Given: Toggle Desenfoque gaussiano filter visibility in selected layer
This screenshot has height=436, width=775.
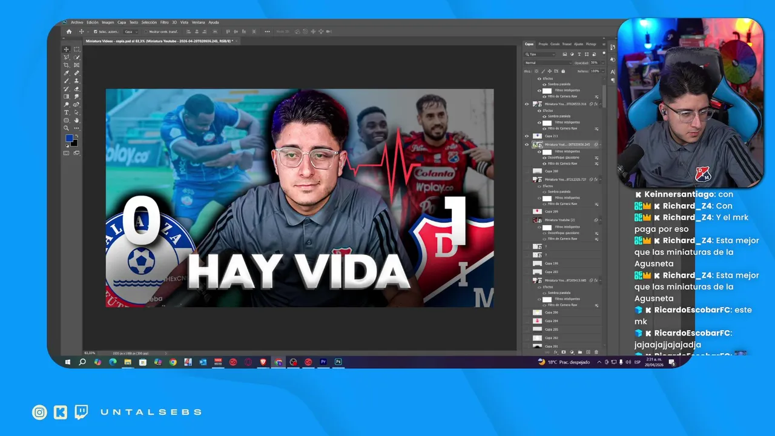Looking at the screenshot, I should (544, 157).
